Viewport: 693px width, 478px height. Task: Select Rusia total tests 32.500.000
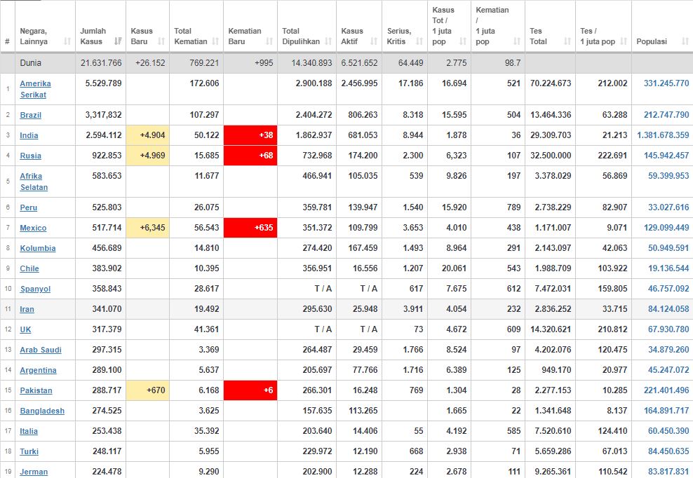[x=550, y=156]
